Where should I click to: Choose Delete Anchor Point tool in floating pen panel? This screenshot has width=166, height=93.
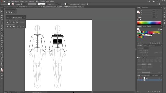pos(12,12)
